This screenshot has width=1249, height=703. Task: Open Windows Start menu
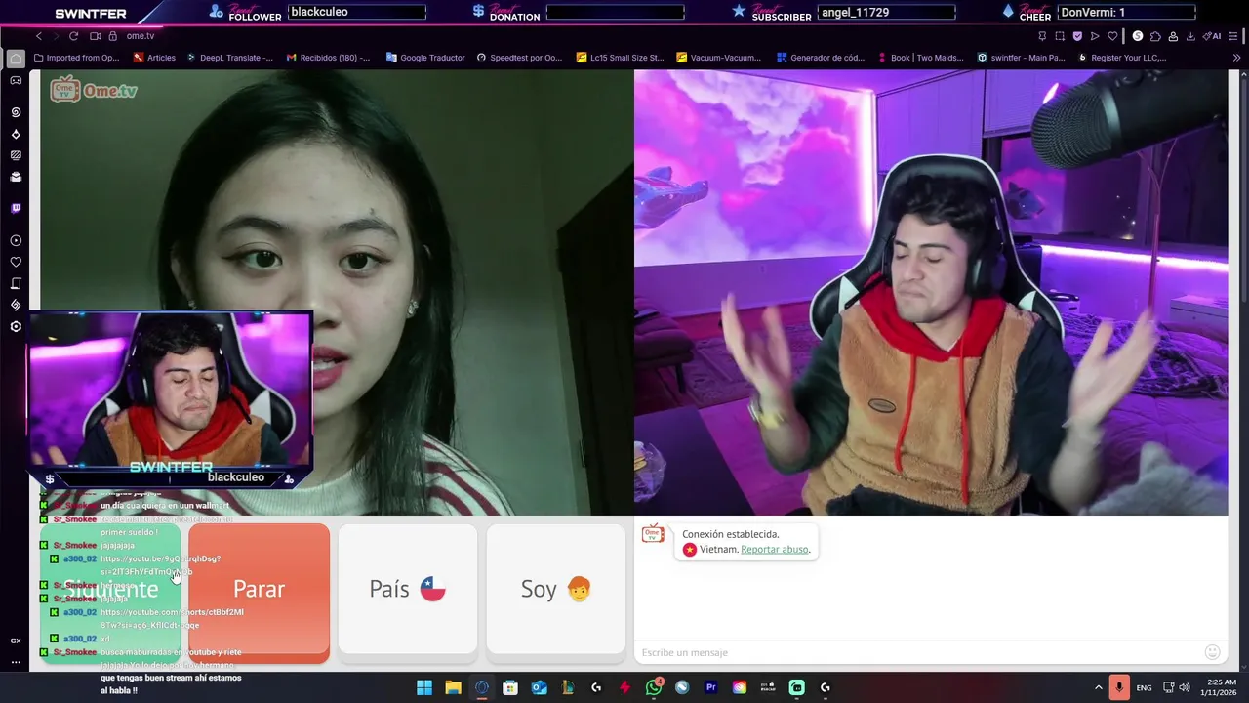tap(424, 687)
